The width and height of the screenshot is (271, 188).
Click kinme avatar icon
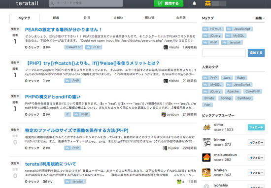pos(206,142)
